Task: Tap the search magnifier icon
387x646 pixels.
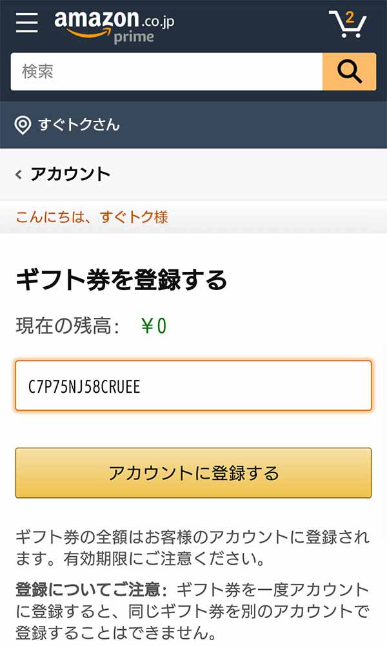Action: pos(349,72)
